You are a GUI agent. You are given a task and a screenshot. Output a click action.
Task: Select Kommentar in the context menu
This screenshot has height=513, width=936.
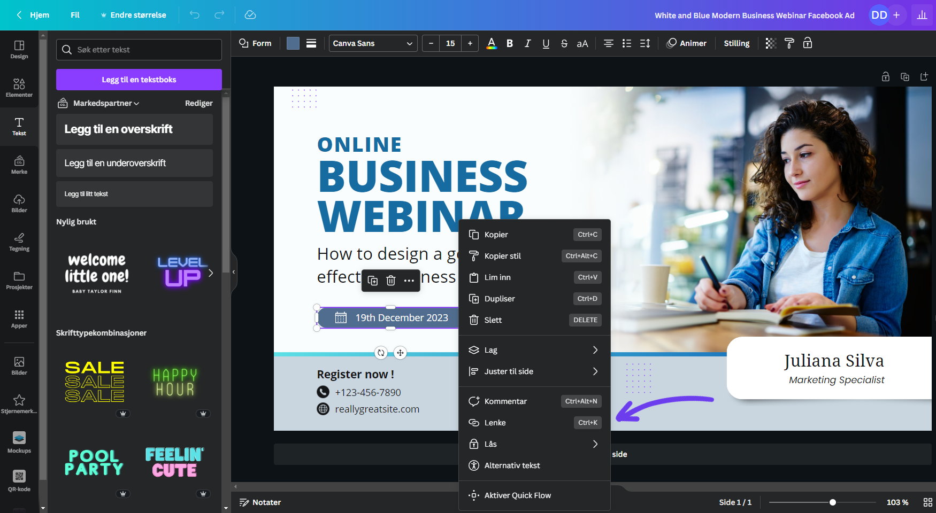[534, 401]
